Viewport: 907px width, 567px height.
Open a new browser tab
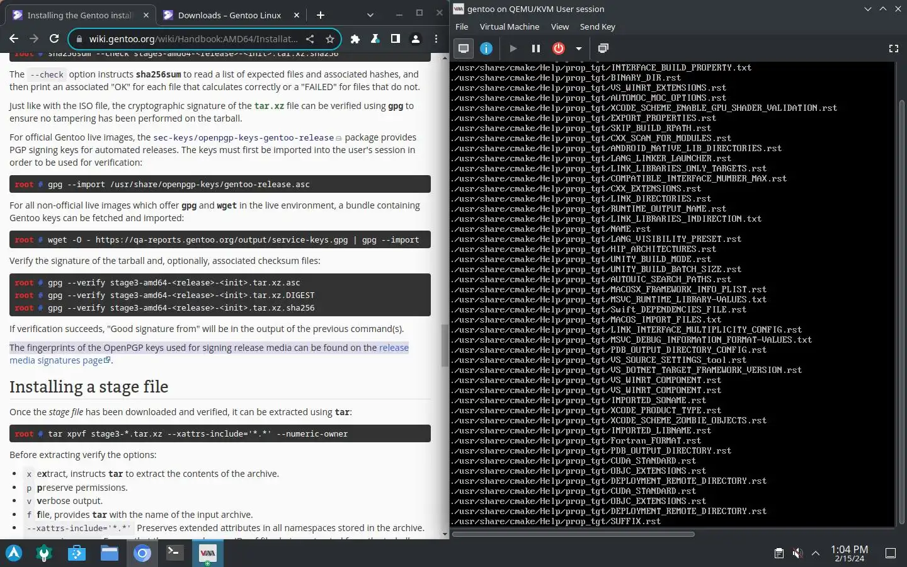tap(320, 15)
